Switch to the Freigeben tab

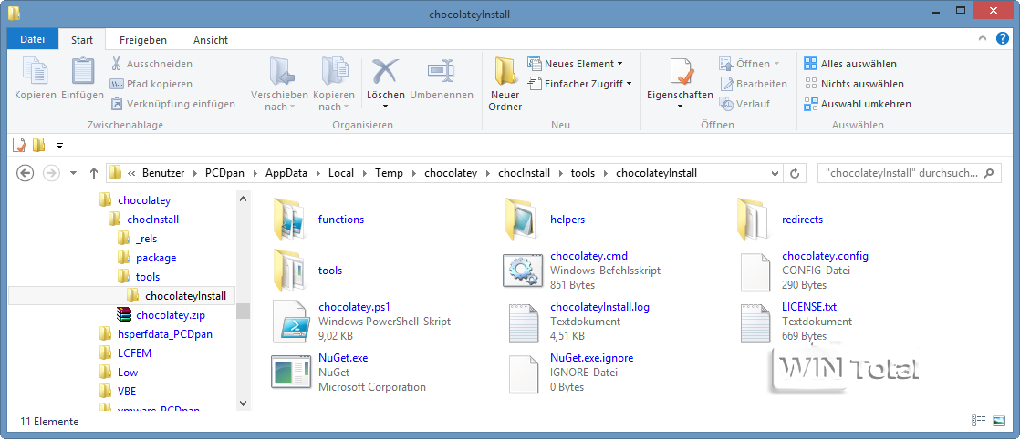pos(143,39)
